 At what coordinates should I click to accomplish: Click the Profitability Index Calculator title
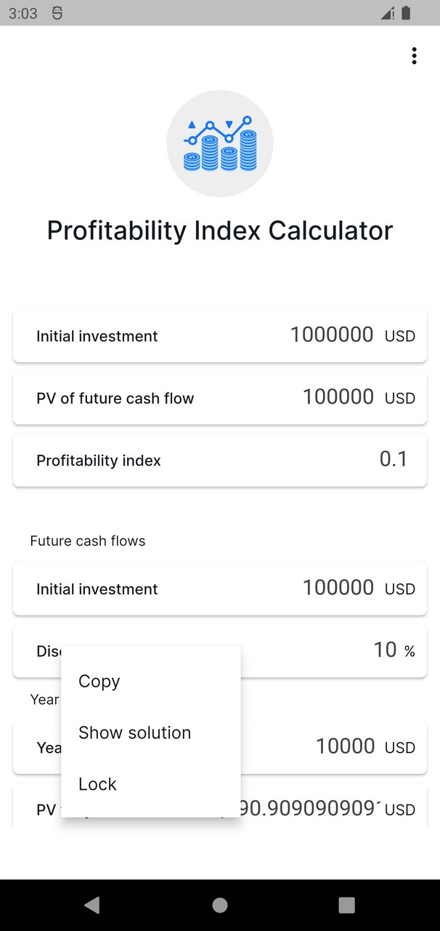click(219, 231)
